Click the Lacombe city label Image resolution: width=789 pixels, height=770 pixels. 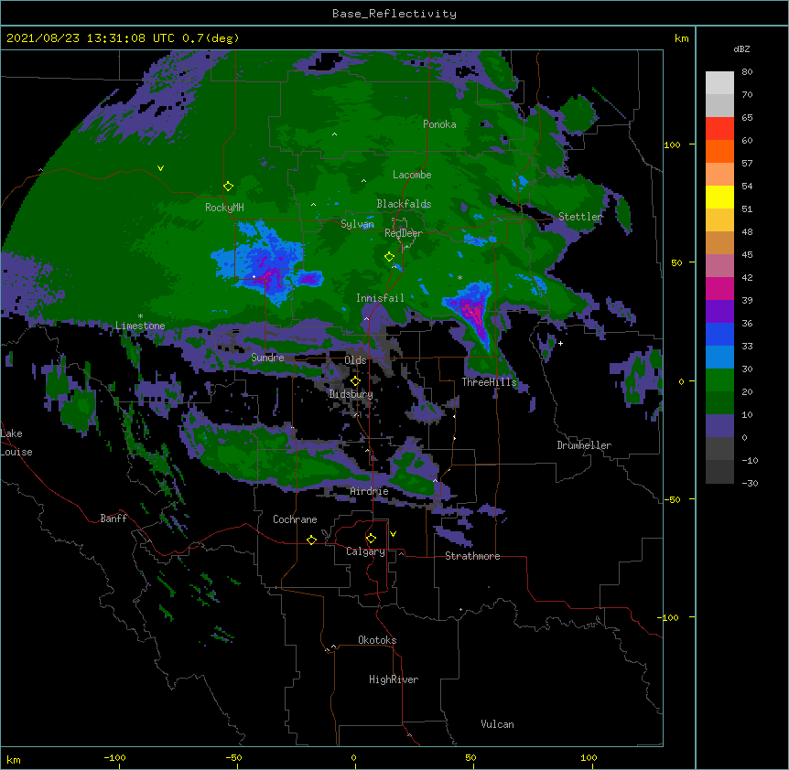pos(412,175)
